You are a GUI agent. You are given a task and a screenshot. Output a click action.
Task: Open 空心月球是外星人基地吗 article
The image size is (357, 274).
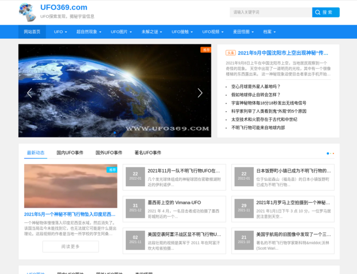tap(256, 87)
